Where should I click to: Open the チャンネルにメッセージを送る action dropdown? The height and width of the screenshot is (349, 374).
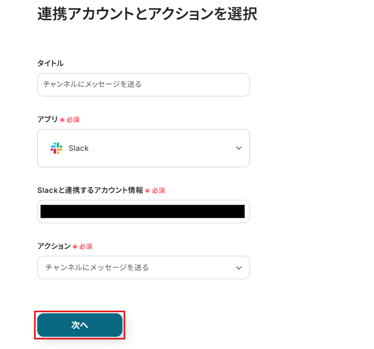pos(138,267)
